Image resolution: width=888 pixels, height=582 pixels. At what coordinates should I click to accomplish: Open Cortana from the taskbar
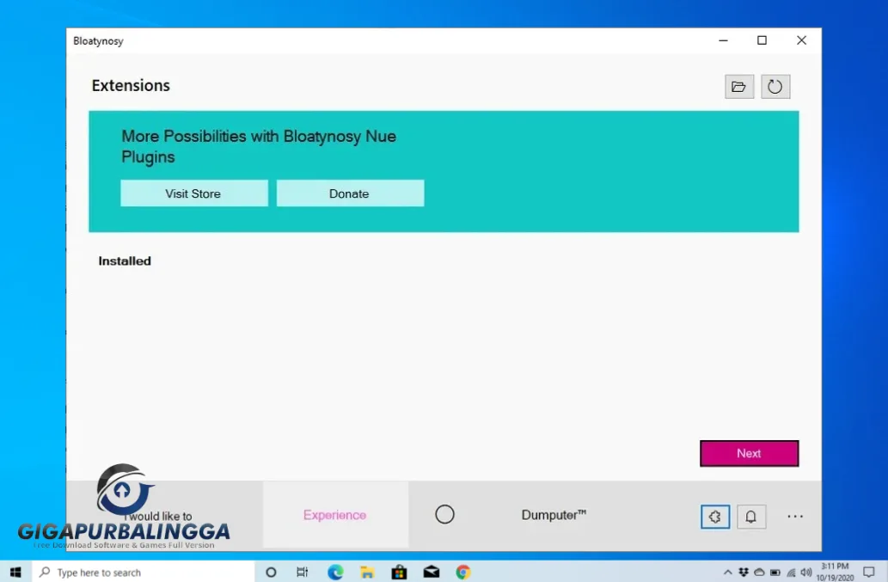pyautogui.click(x=271, y=573)
